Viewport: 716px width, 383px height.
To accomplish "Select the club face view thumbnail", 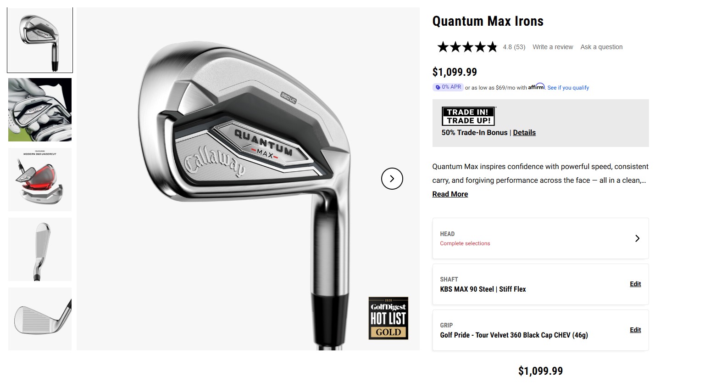I will coord(40,319).
